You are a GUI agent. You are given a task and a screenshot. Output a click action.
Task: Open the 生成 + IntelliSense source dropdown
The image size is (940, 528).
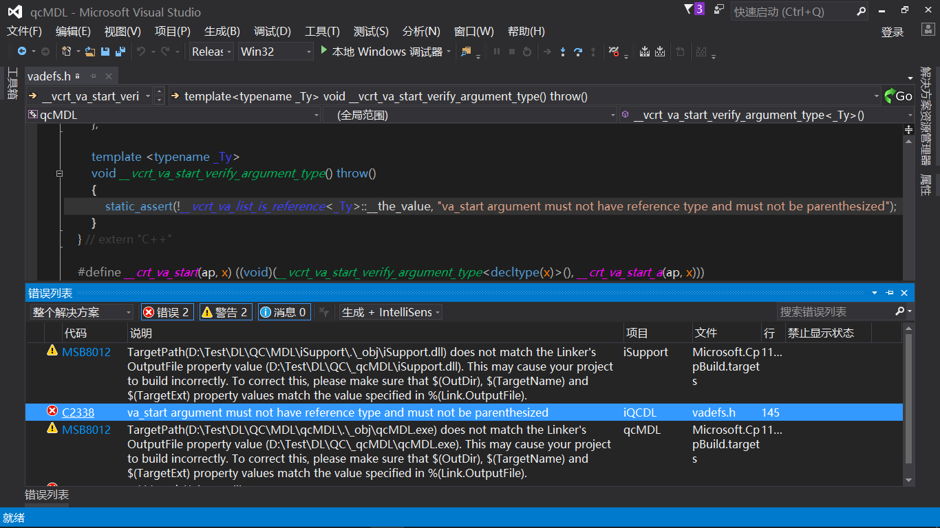391,312
